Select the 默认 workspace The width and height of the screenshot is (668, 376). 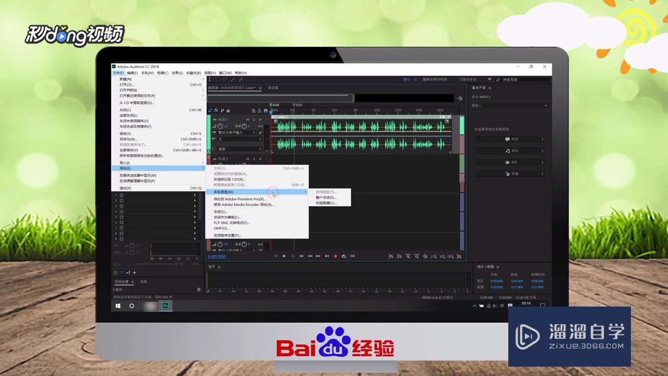407,79
